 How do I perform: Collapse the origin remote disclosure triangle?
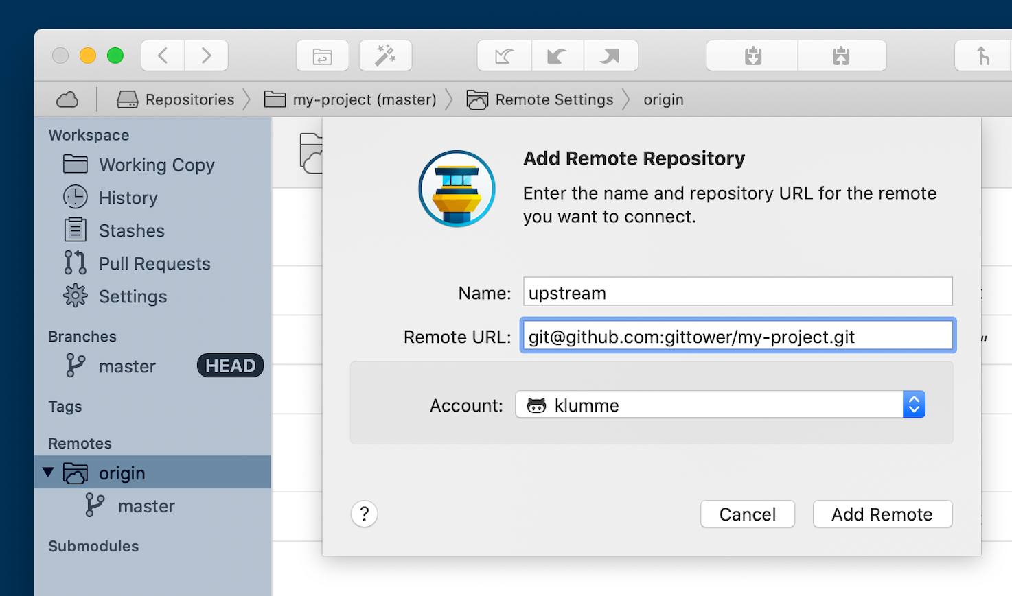pos(48,473)
